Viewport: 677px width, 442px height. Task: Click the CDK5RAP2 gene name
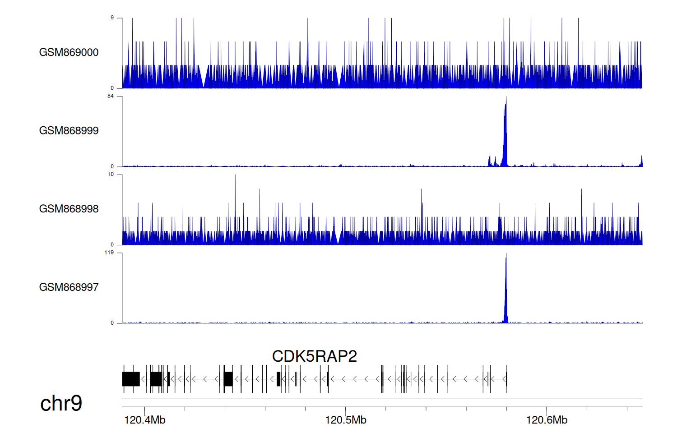coord(314,356)
